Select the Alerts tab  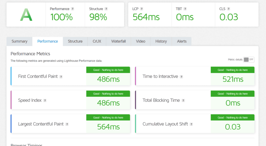182,41
